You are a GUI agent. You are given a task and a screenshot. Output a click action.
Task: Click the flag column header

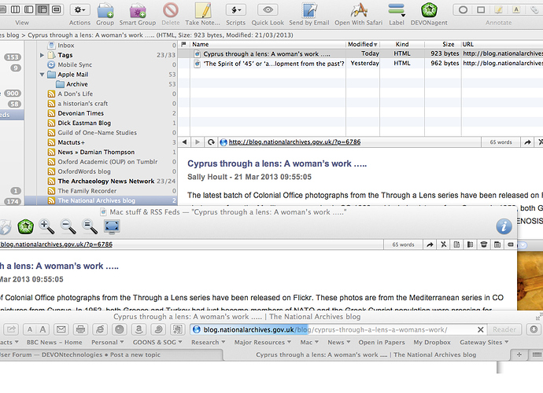pyautogui.click(x=184, y=44)
